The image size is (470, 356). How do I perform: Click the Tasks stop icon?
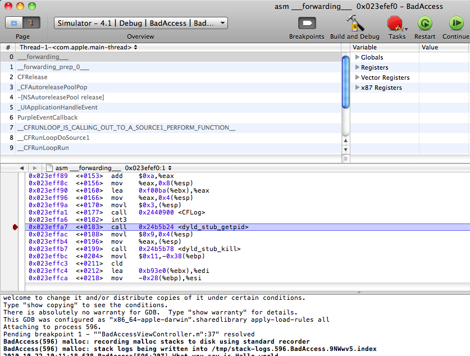(395, 24)
